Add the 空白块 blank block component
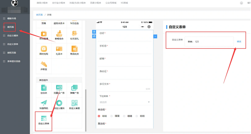Image resolution: width=251 pixels, height=134 pixels. (44, 90)
